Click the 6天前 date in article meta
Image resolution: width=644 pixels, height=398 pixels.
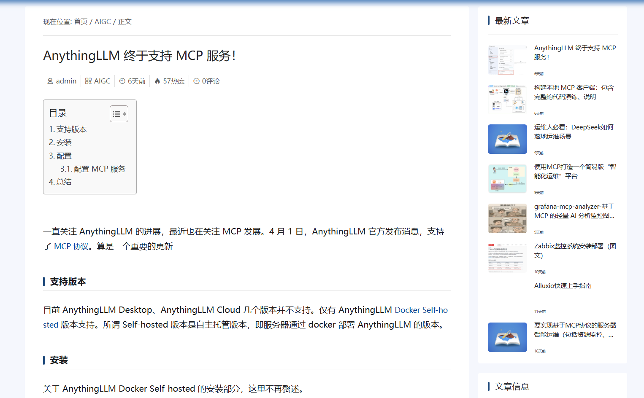tap(136, 81)
